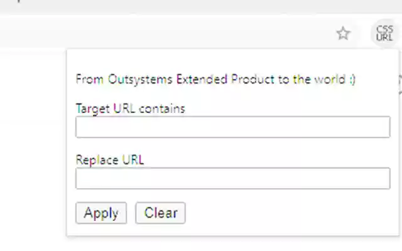Select the "Replace URL" label text
Viewport: 402px width, 251px height.
[109, 160]
